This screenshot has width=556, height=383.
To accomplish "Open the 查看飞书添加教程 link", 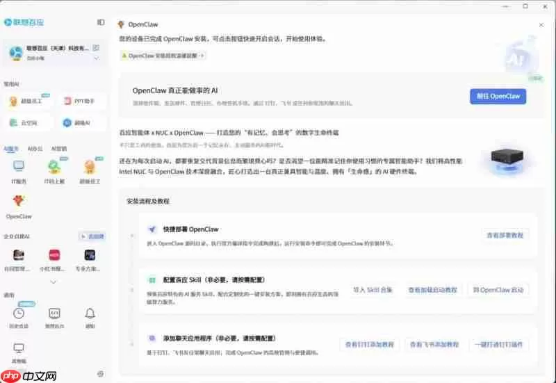I will pos(434,344).
